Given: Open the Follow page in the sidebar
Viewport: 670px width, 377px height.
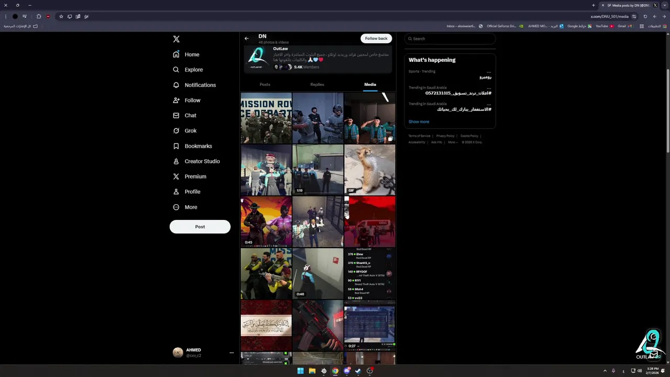Looking at the screenshot, I should pyautogui.click(x=187, y=100).
